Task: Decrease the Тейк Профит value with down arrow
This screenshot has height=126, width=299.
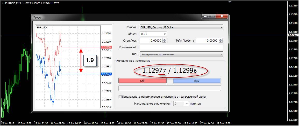Action: [221, 42]
